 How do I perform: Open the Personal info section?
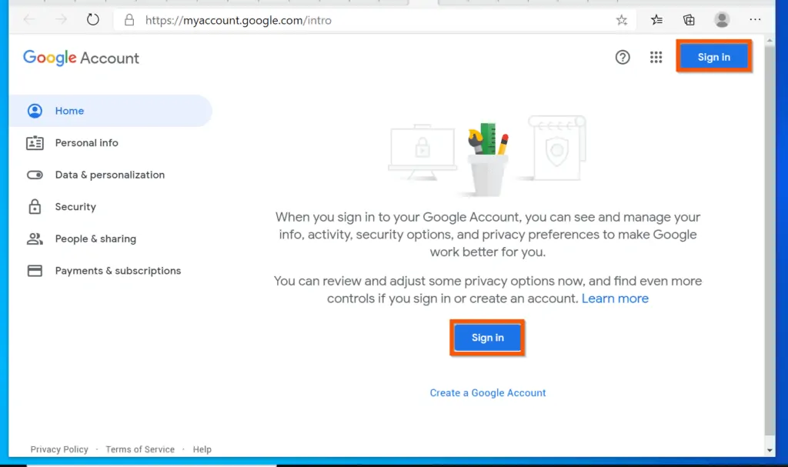click(86, 142)
